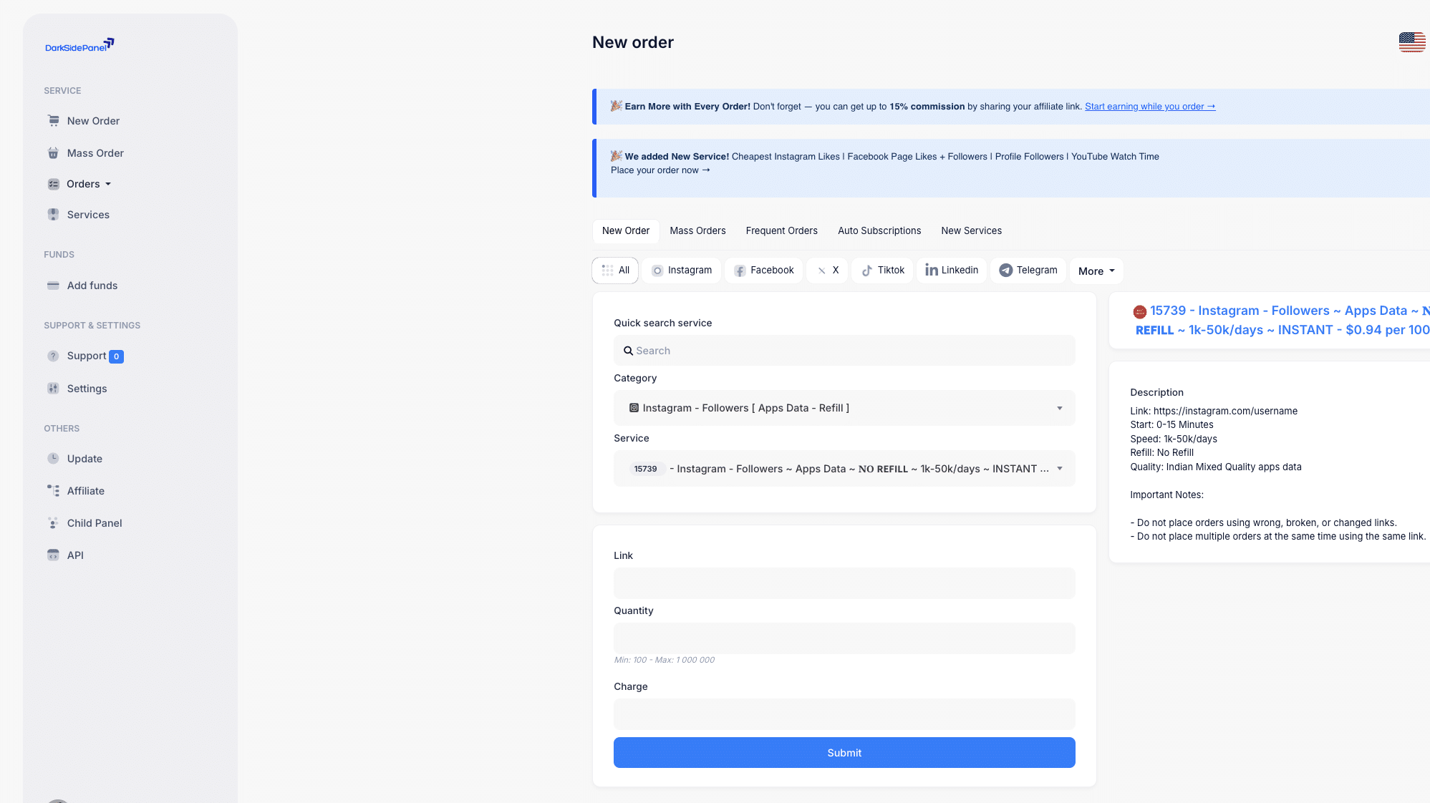1430x803 pixels.
Task: Click the US flag language icon
Action: coord(1411,42)
